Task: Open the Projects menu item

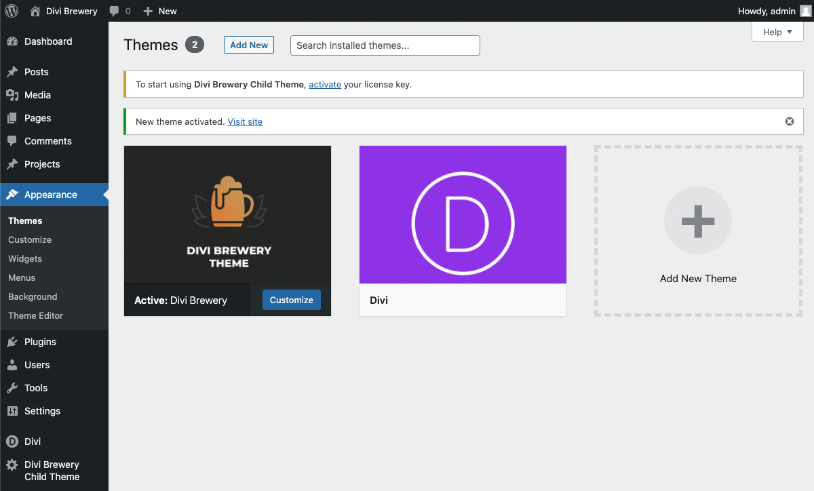Action: click(x=54, y=164)
